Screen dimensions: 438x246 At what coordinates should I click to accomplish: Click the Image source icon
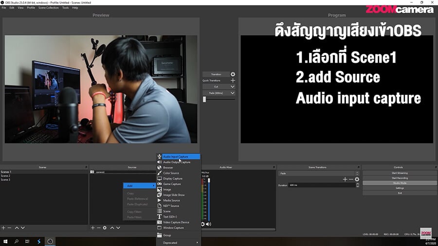coord(159,190)
